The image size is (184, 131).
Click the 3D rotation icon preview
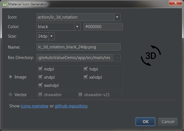[x=151, y=56]
